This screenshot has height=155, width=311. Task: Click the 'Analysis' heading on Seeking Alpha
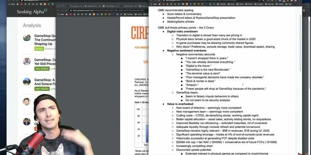click(32, 25)
